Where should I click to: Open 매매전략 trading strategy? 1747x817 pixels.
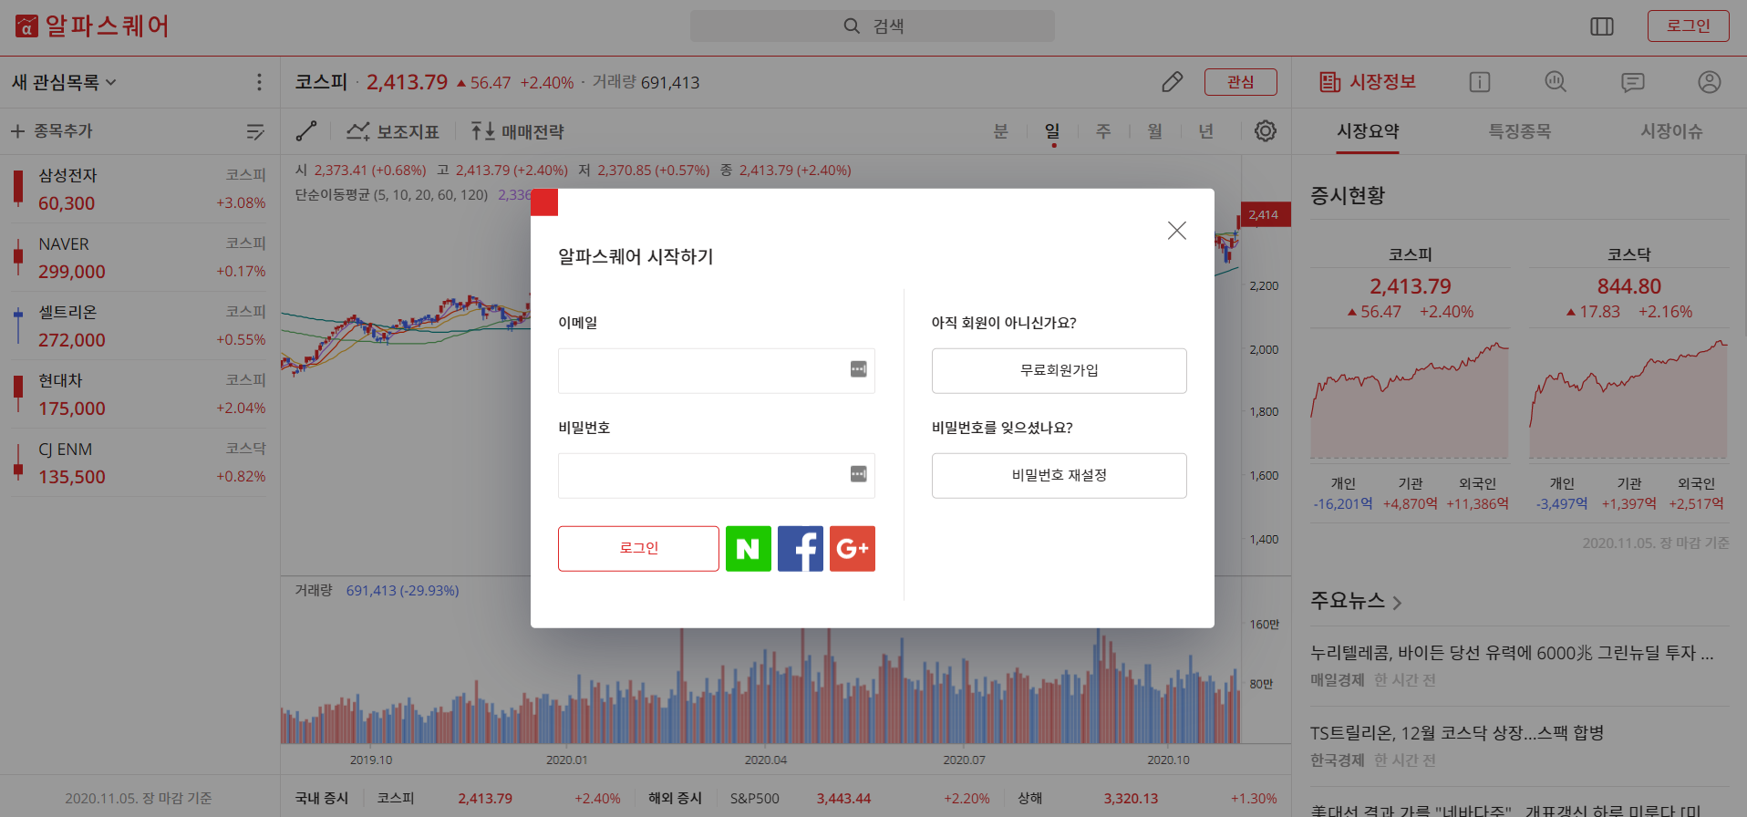[517, 131]
